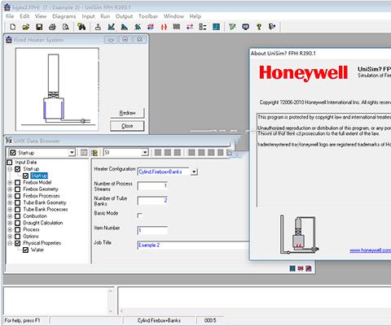The height and width of the screenshot is (326, 391).
Task: Open the Heater Configuration dropdown arrow
Action: point(194,172)
